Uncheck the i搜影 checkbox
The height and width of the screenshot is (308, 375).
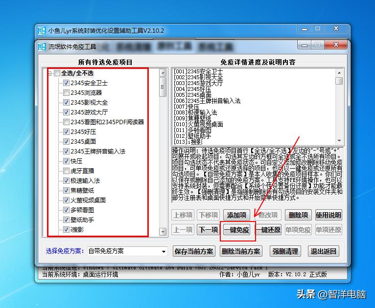pos(66,230)
